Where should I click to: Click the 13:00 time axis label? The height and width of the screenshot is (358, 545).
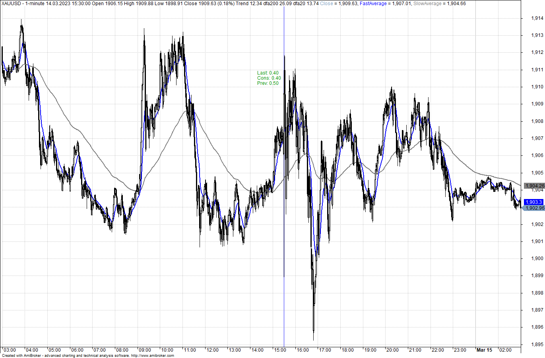tap(235, 350)
